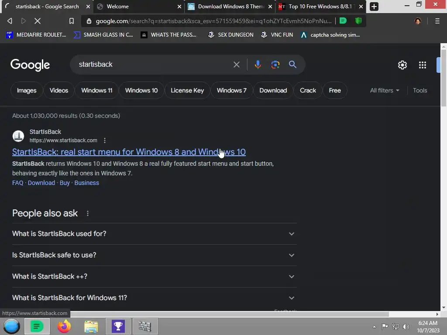Viewport: 447px width, 335px height.
Task: Open the FAQ sitelink
Action: point(17,183)
